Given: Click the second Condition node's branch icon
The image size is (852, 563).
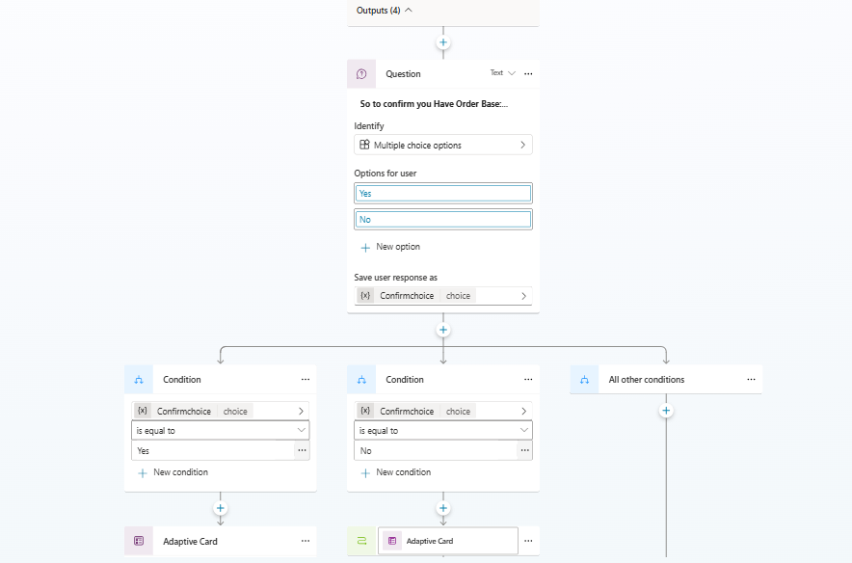Looking at the screenshot, I should 361,380.
